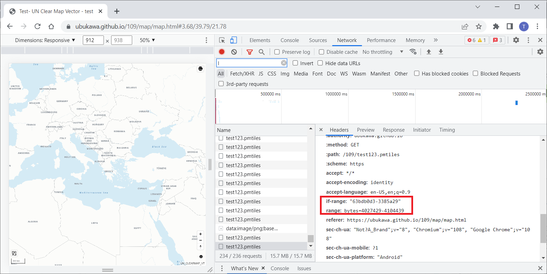Show more DevTools tabs
Image resolution: width=547 pixels, height=274 pixels.
pos(436,40)
